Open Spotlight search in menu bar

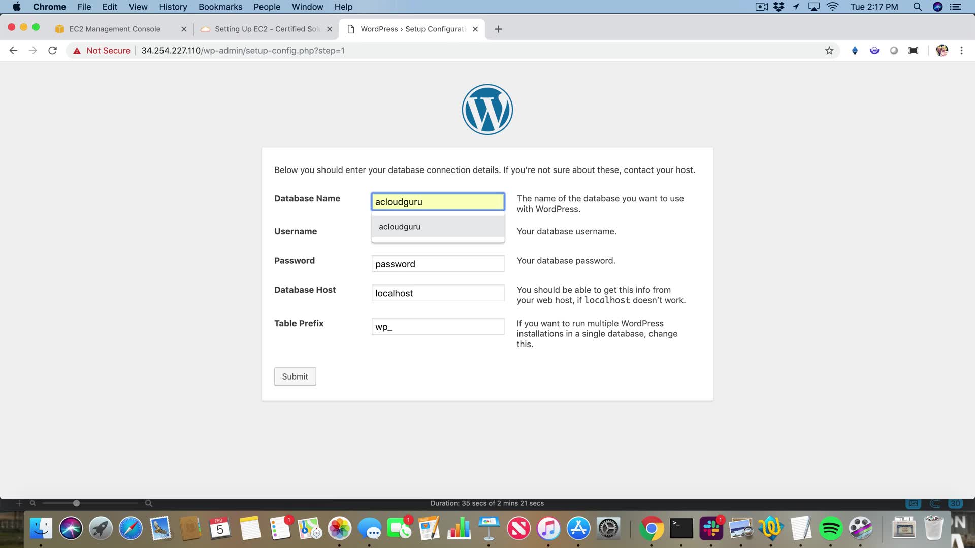(917, 7)
